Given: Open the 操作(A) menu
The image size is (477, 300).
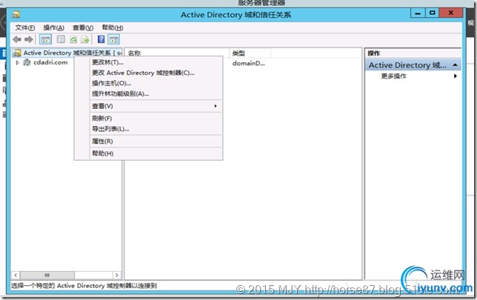Looking at the screenshot, I should (x=53, y=28).
